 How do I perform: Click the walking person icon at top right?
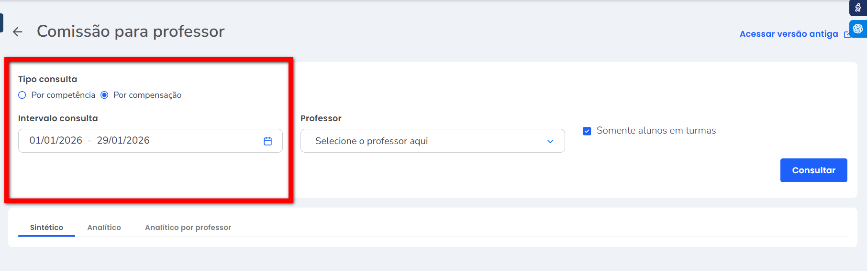[858, 8]
